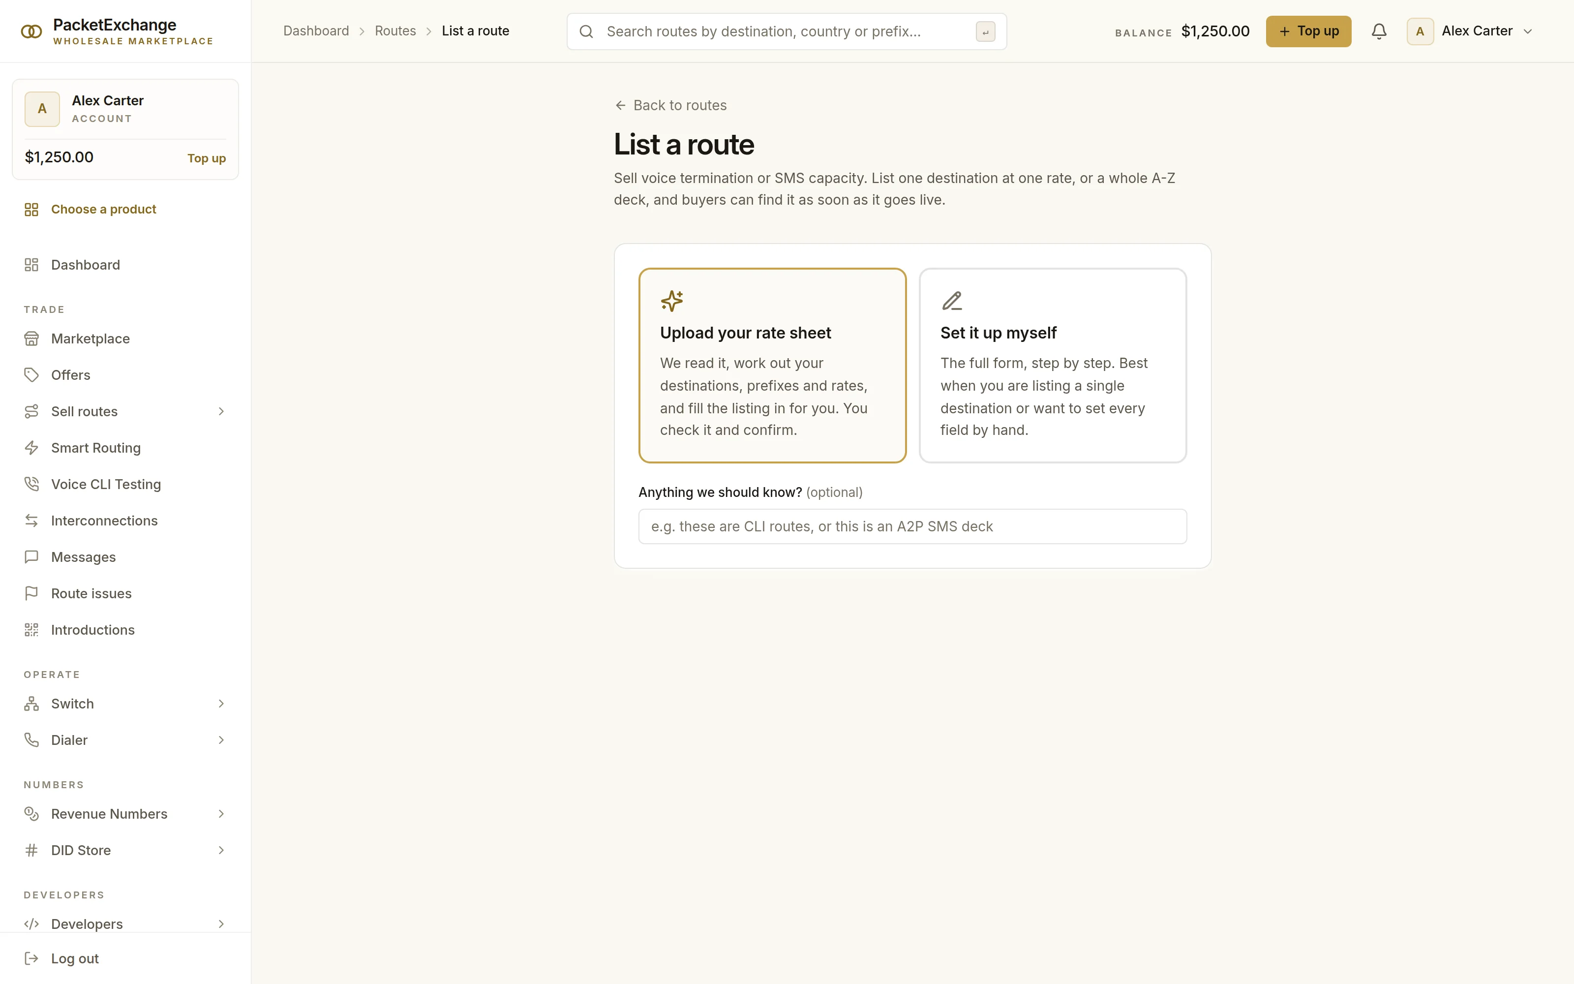
Task: Click the Voice CLI Testing phone icon
Action: pos(31,484)
